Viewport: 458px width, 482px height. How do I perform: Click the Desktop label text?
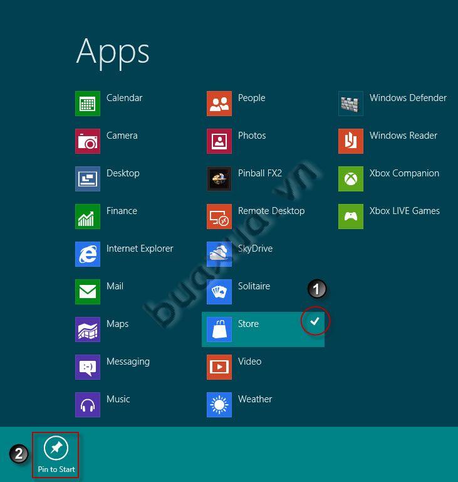123,173
